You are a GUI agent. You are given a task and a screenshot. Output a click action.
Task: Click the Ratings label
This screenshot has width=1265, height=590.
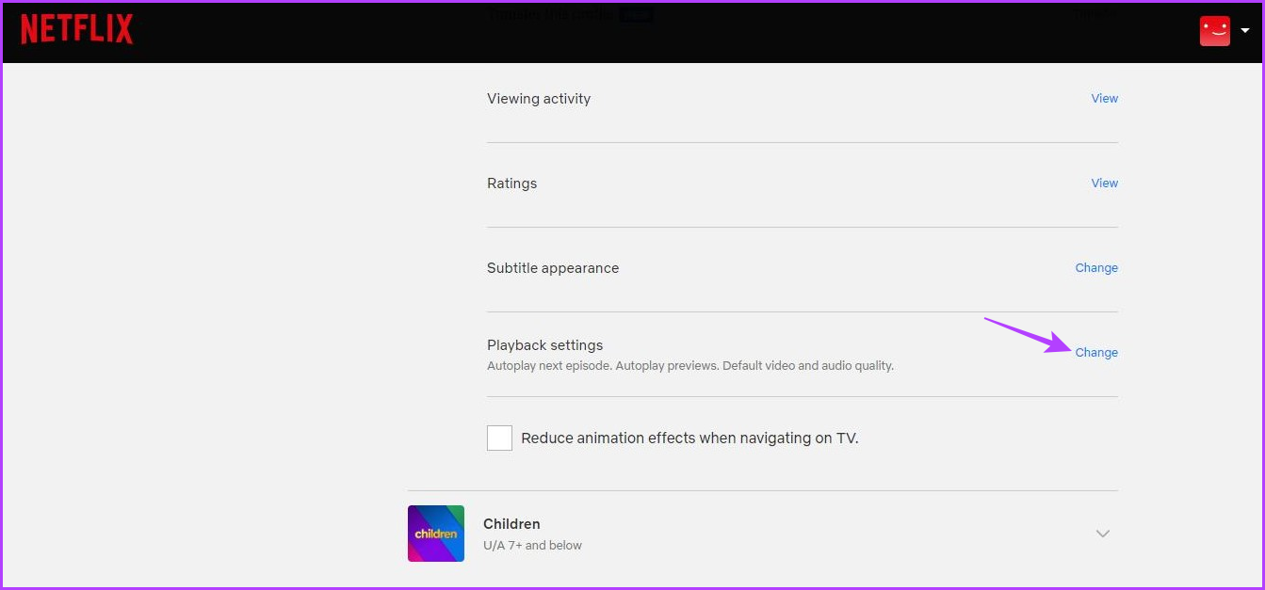[x=511, y=183]
